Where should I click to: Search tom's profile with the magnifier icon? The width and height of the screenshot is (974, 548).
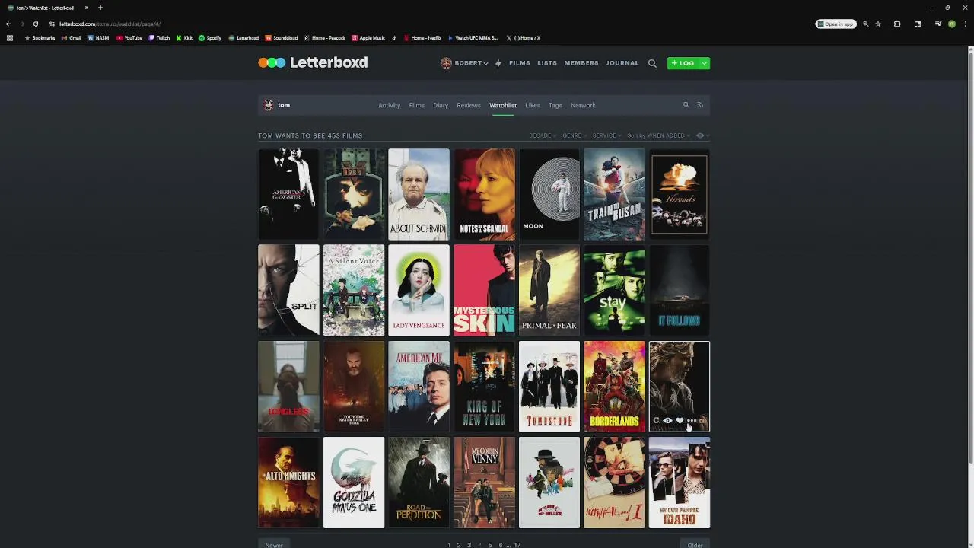686,105
